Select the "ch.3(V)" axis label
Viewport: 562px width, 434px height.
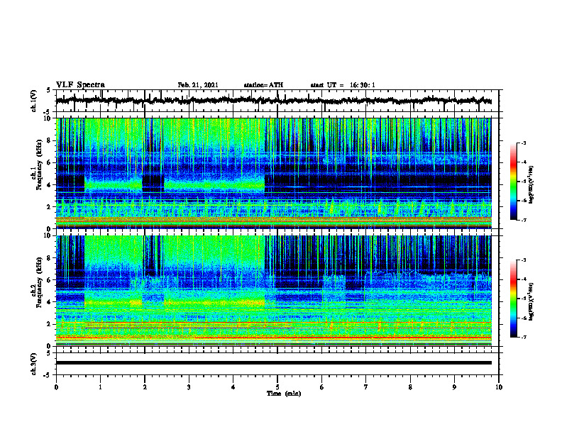click(34, 364)
